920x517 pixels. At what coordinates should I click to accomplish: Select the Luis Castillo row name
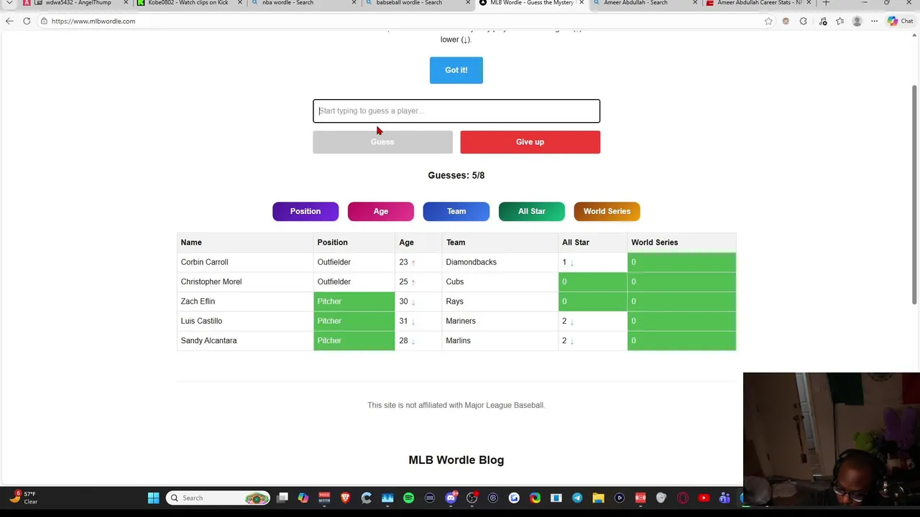[201, 321]
